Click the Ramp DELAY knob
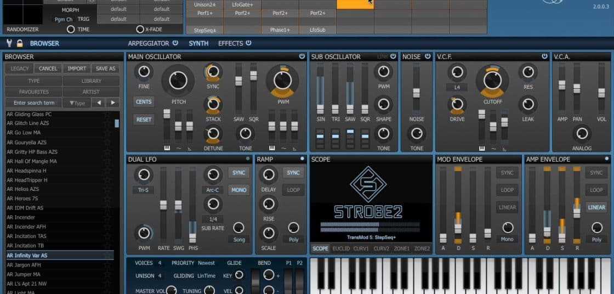614x294 pixels. (269, 175)
